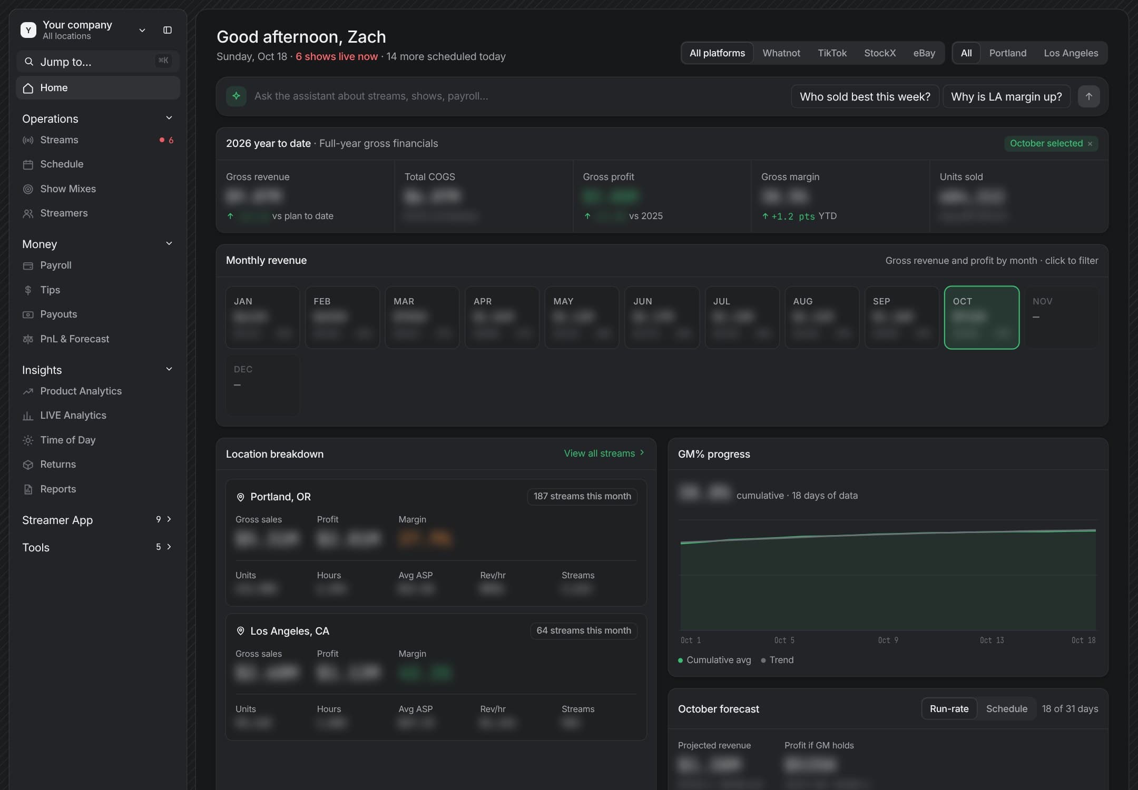
Task: Expand the Streamer App section
Action: click(169, 519)
